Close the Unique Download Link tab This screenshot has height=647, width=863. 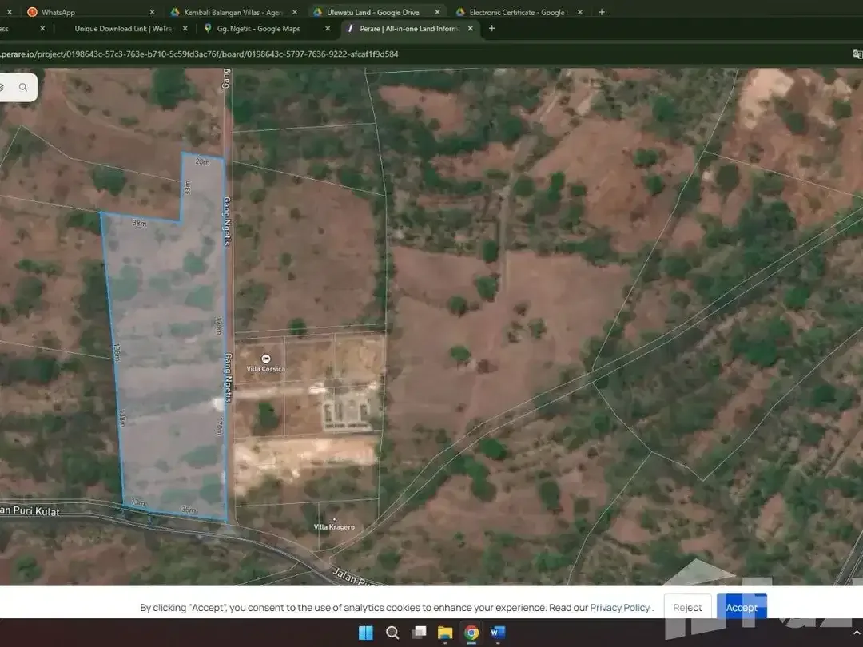coord(185,29)
